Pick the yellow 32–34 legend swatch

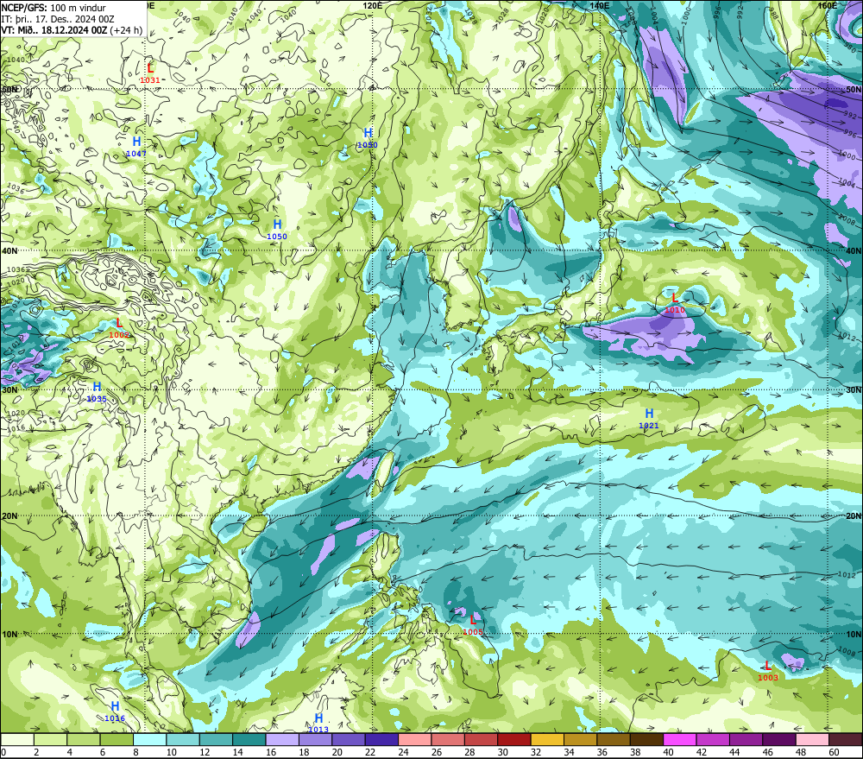[x=547, y=739]
